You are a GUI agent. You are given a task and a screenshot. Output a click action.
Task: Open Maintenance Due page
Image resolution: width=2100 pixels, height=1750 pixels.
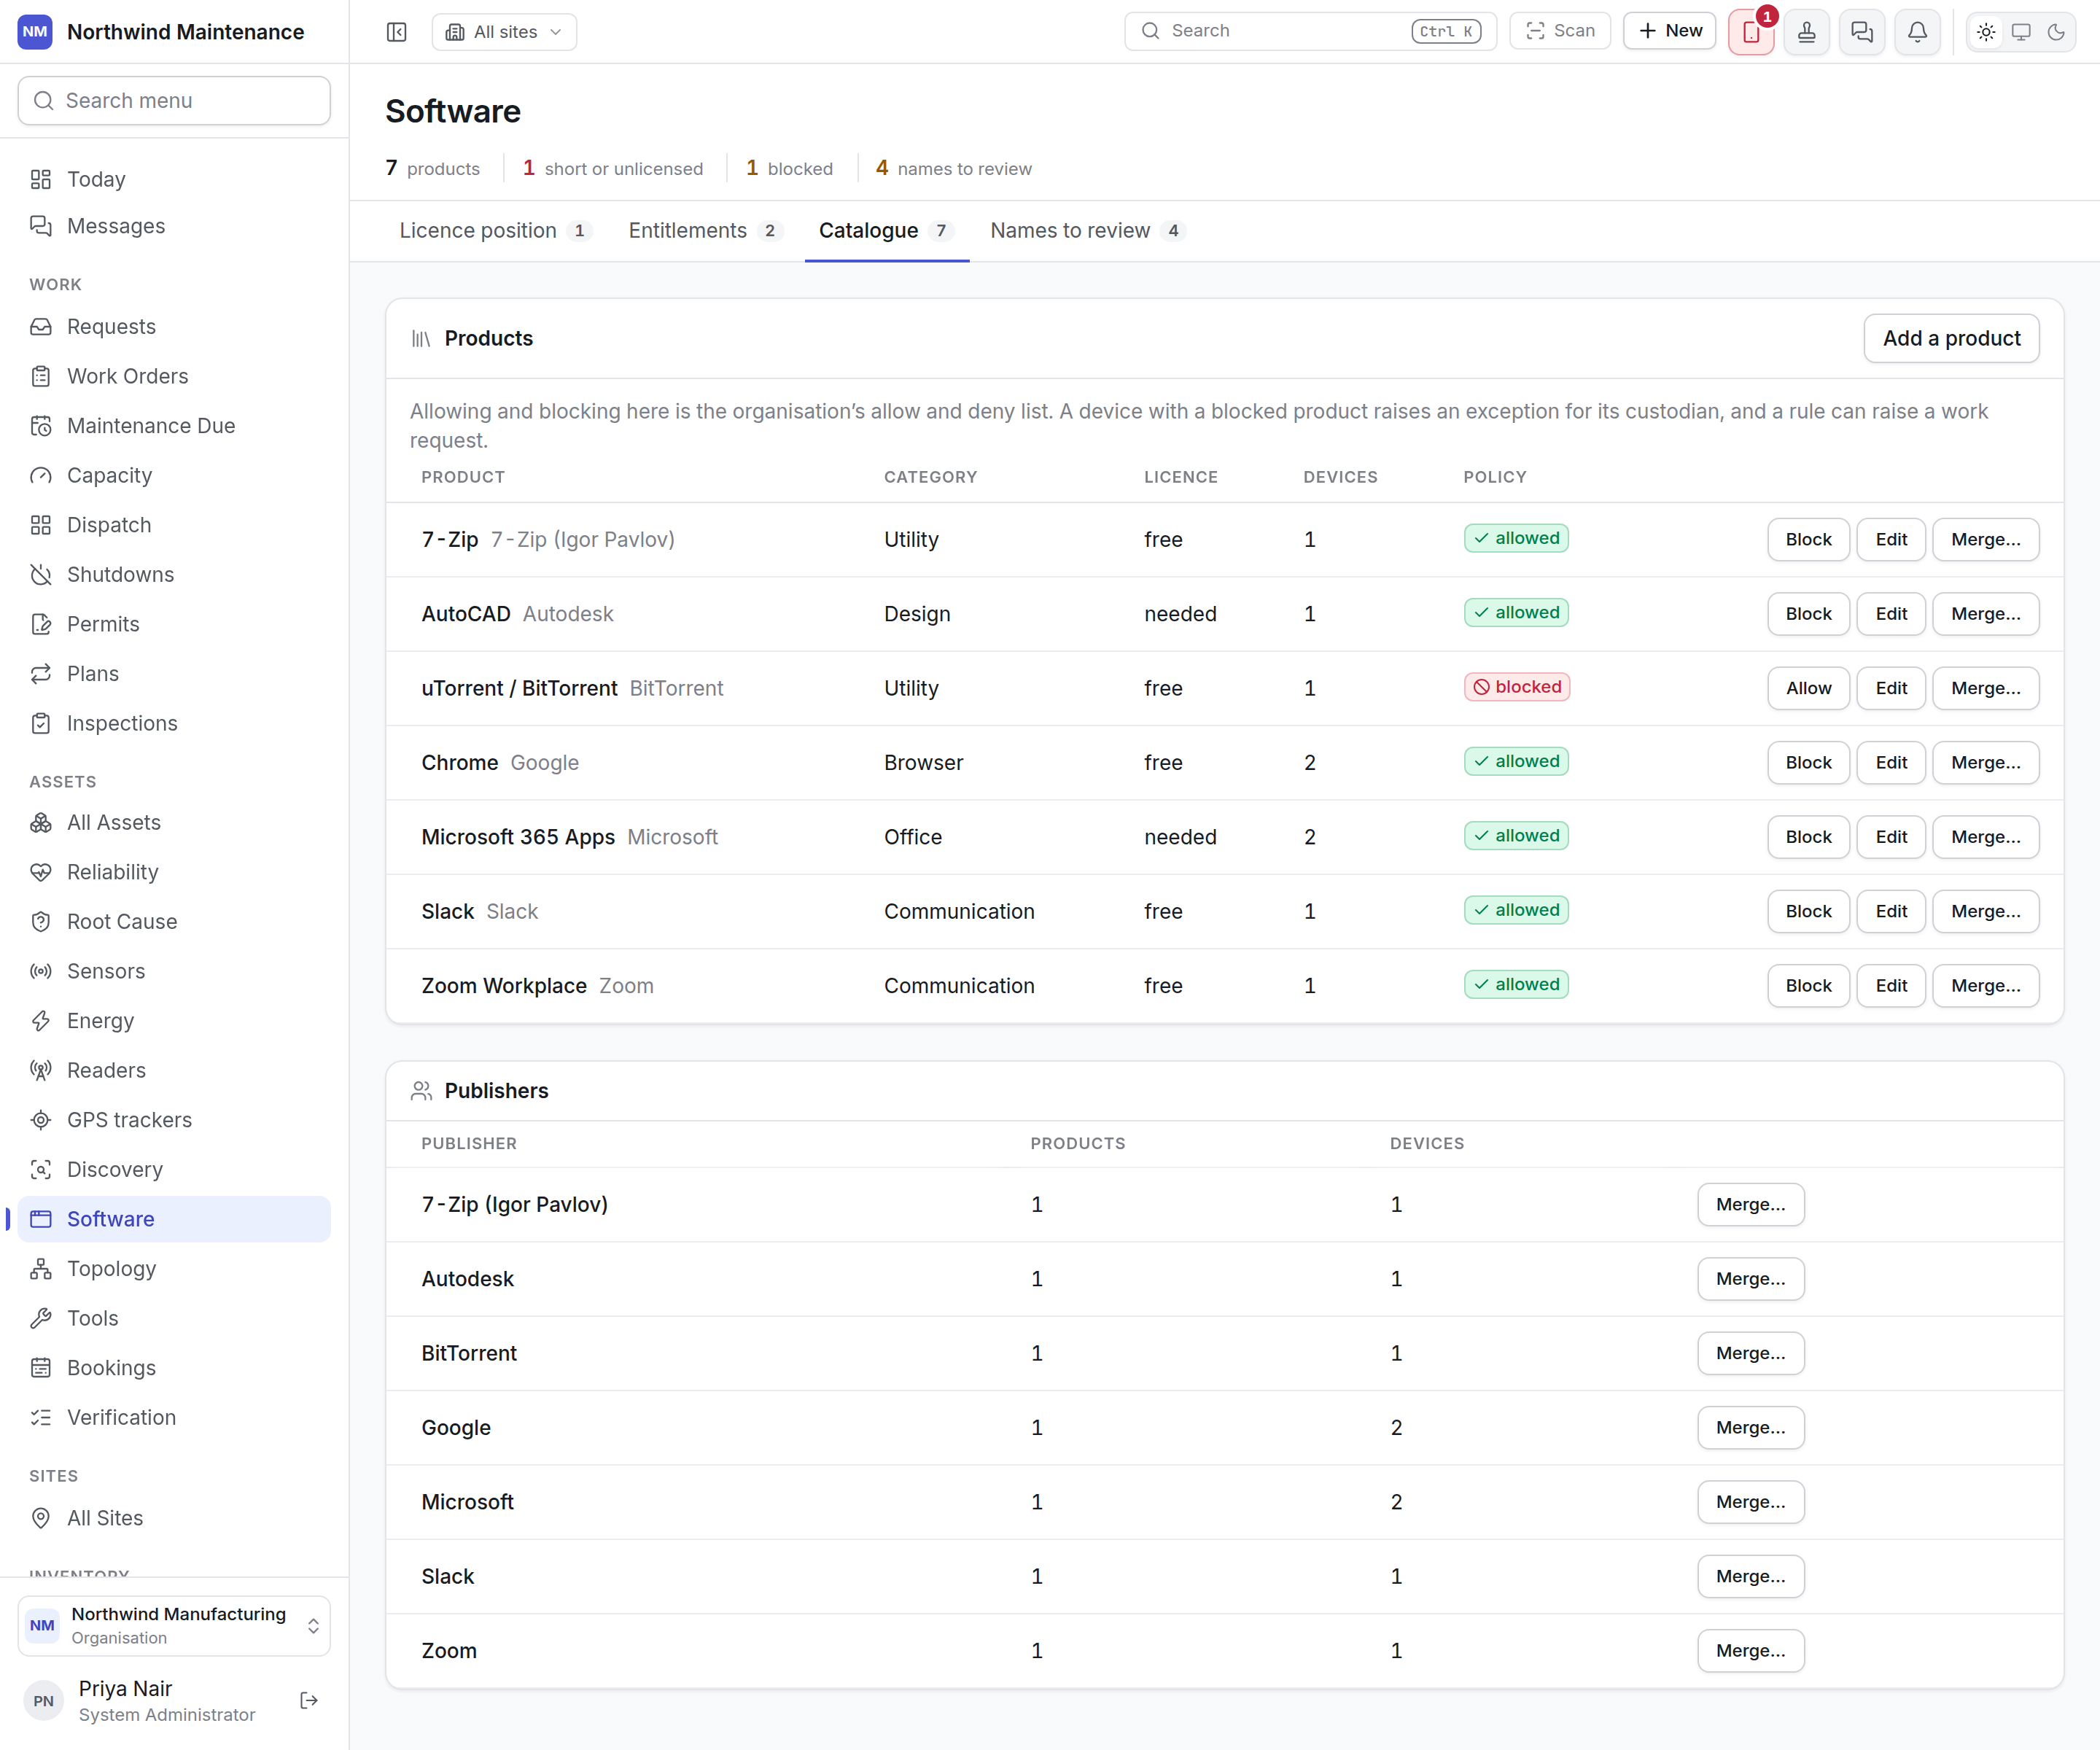coord(174,426)
